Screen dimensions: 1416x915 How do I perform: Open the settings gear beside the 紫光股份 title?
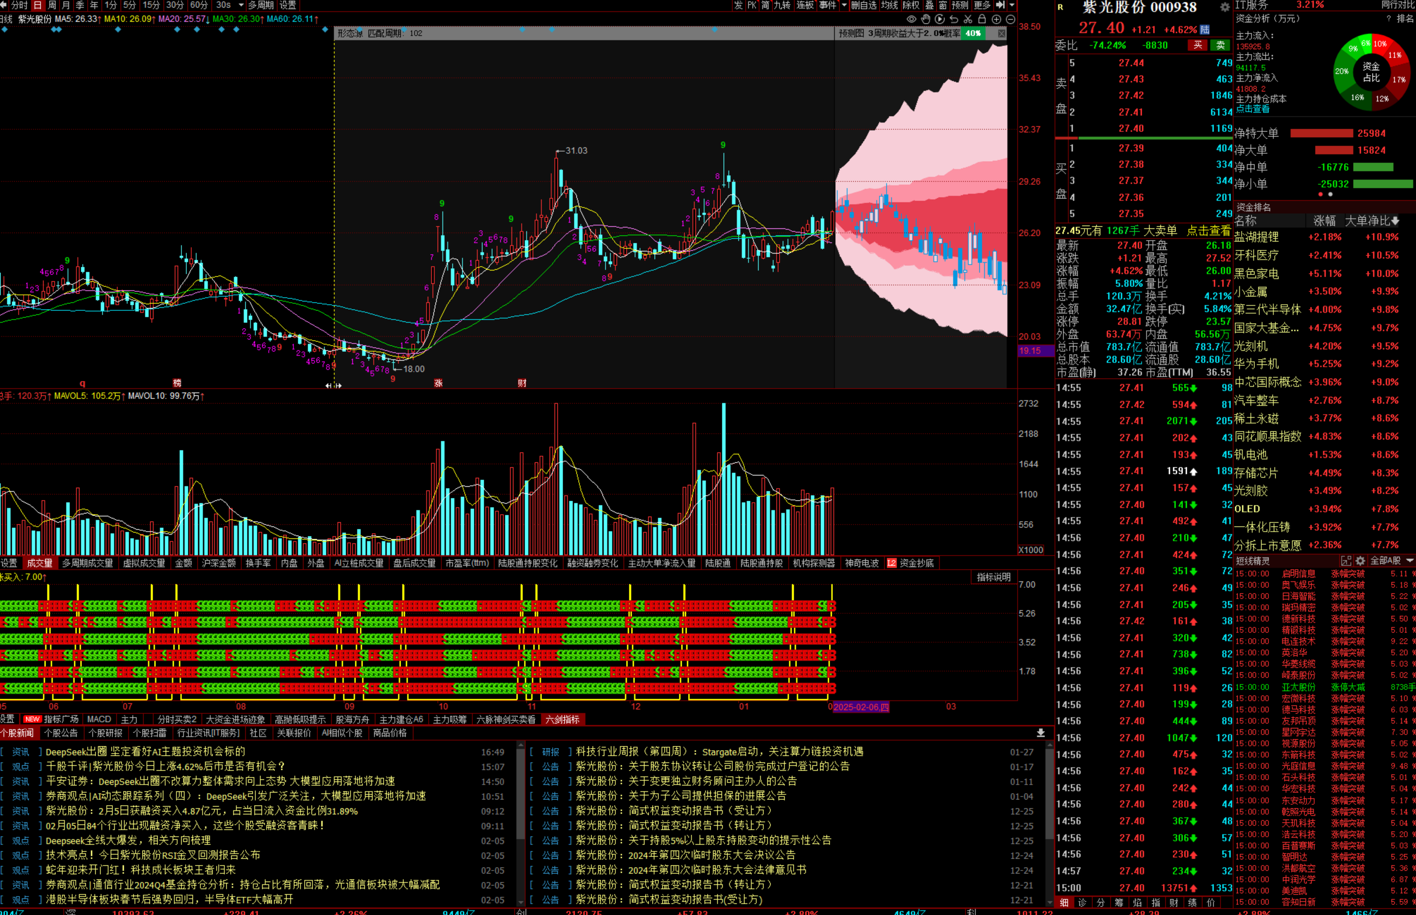click(x=1224, y=7)
